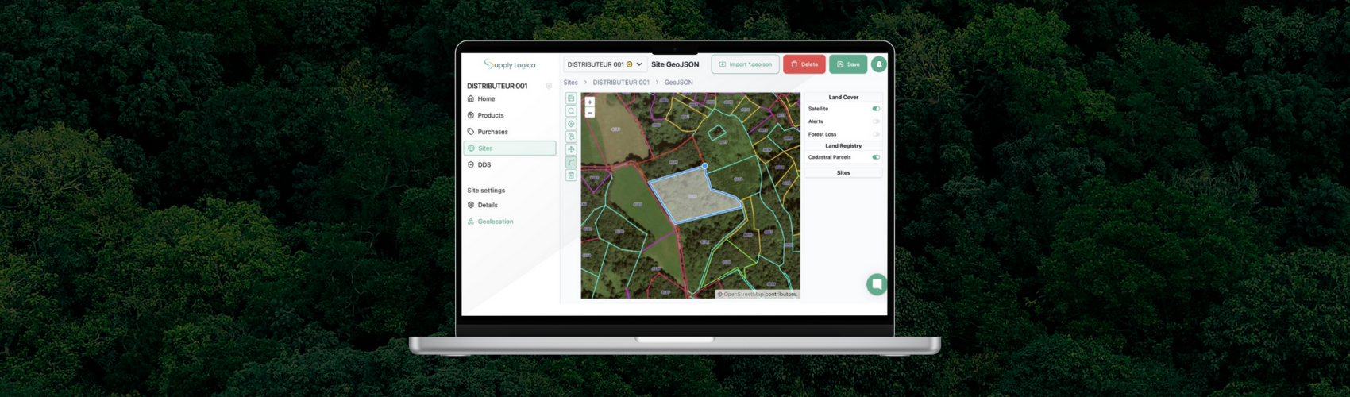1350x397 pixels.
Task: Click the Supply Logica logo
Action: [x=510, y=64]
